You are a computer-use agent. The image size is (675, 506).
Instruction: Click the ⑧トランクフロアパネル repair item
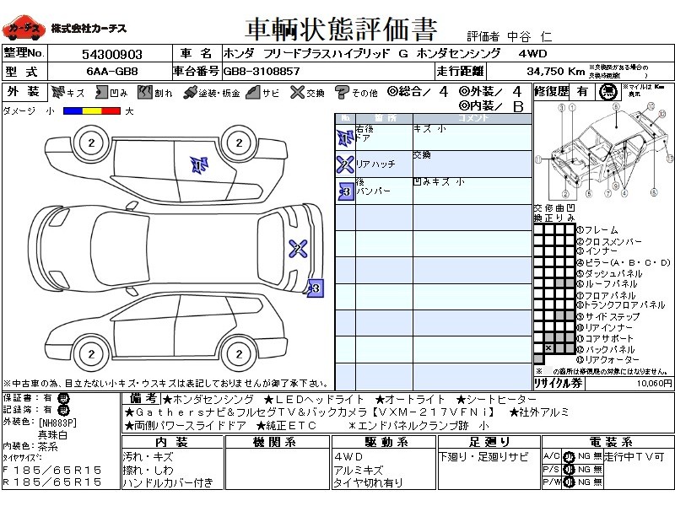(621, 305)
